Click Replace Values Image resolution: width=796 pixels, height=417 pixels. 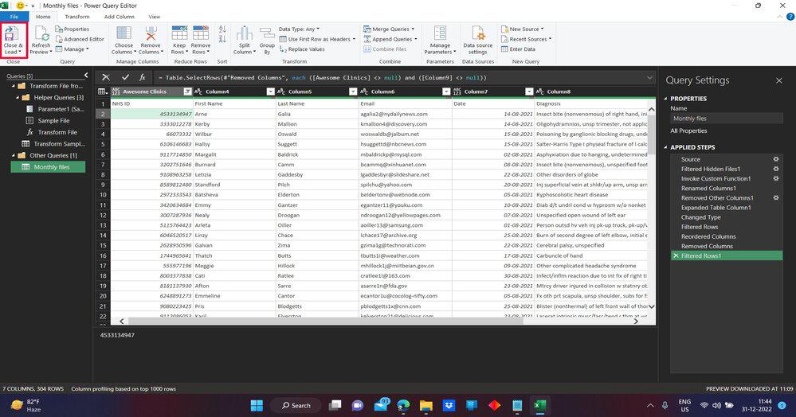coord(302,49)
